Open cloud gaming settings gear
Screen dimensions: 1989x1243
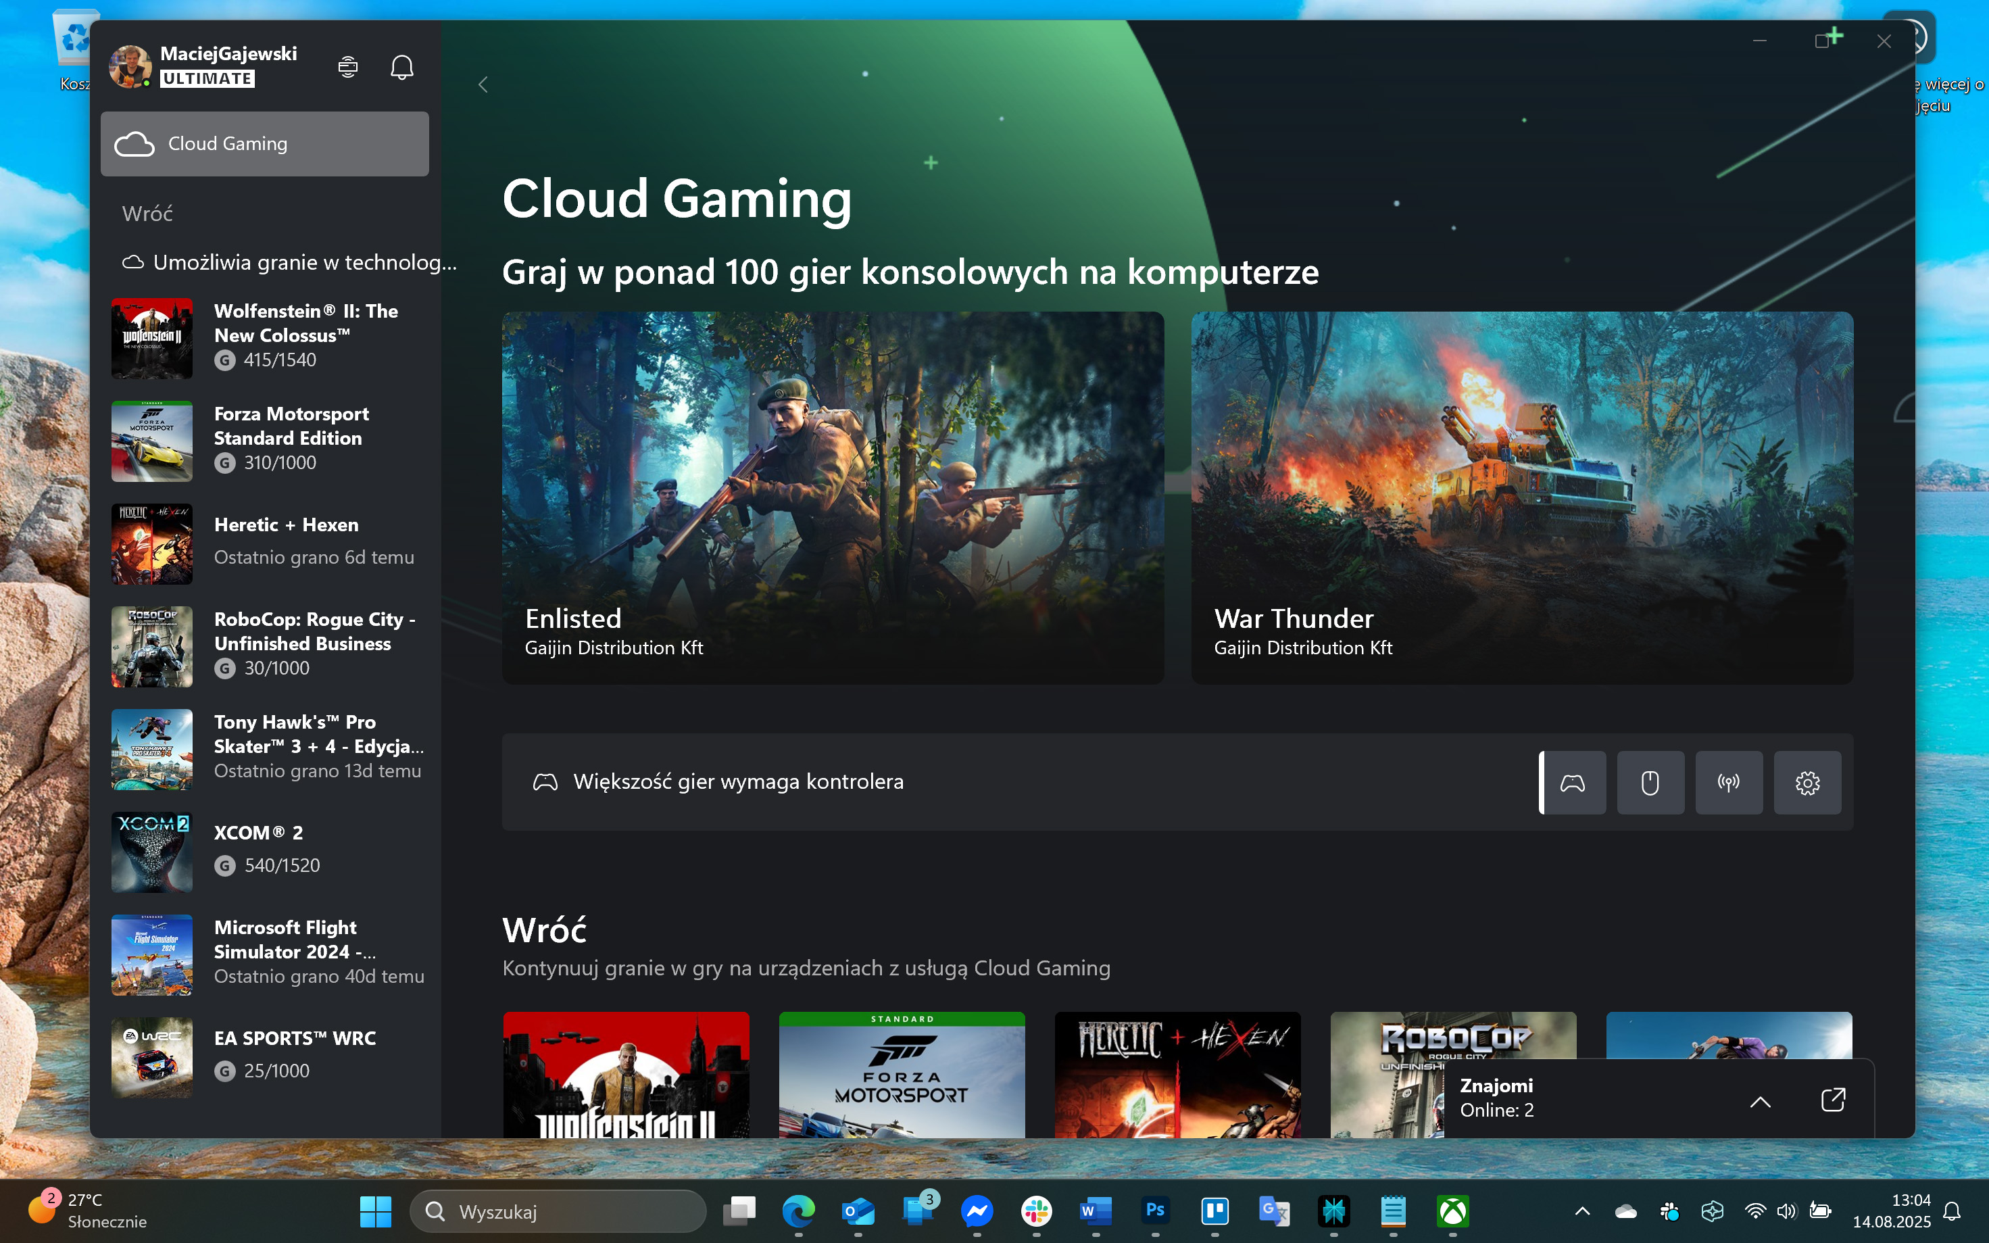tap(1807, 782)
